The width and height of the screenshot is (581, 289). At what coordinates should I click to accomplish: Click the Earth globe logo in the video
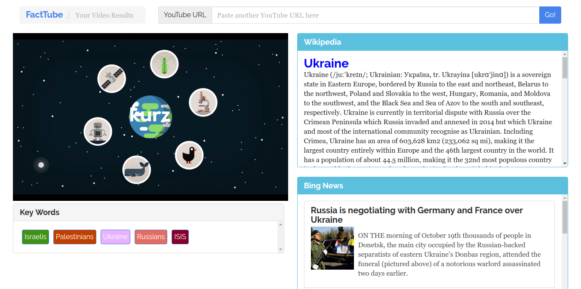tap(151, 117)
